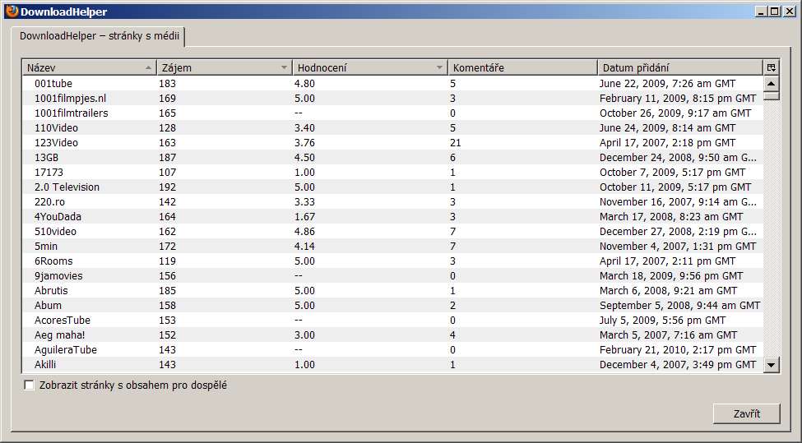The width and height of the screenshot is (802, 443).
Task: Maximize the DownloadHelper window
Action: click(x=775, y=12)
